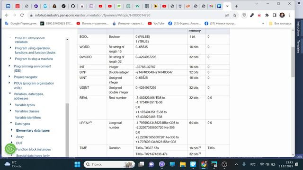Open Google Переводчик bookmark
The height and width of the screenshot is (170, 303).
[21, 24]
